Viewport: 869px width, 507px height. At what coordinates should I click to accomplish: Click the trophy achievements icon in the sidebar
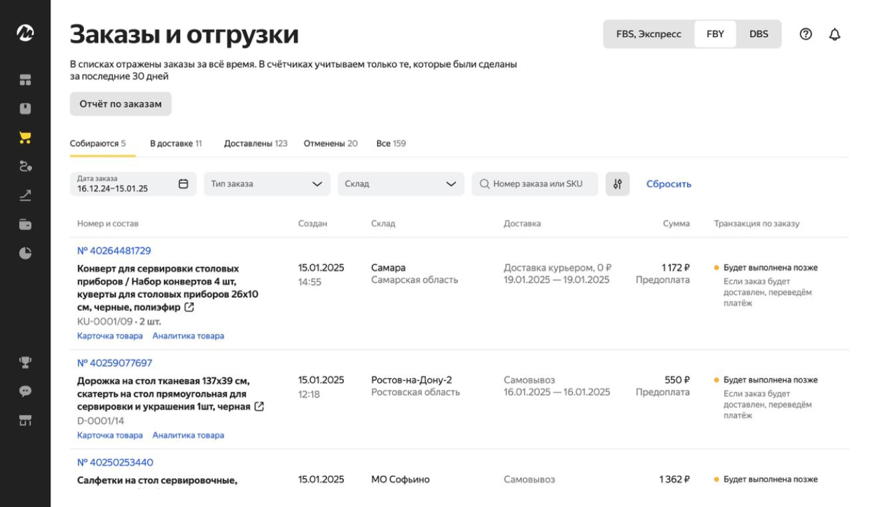[x=26, y=361]
